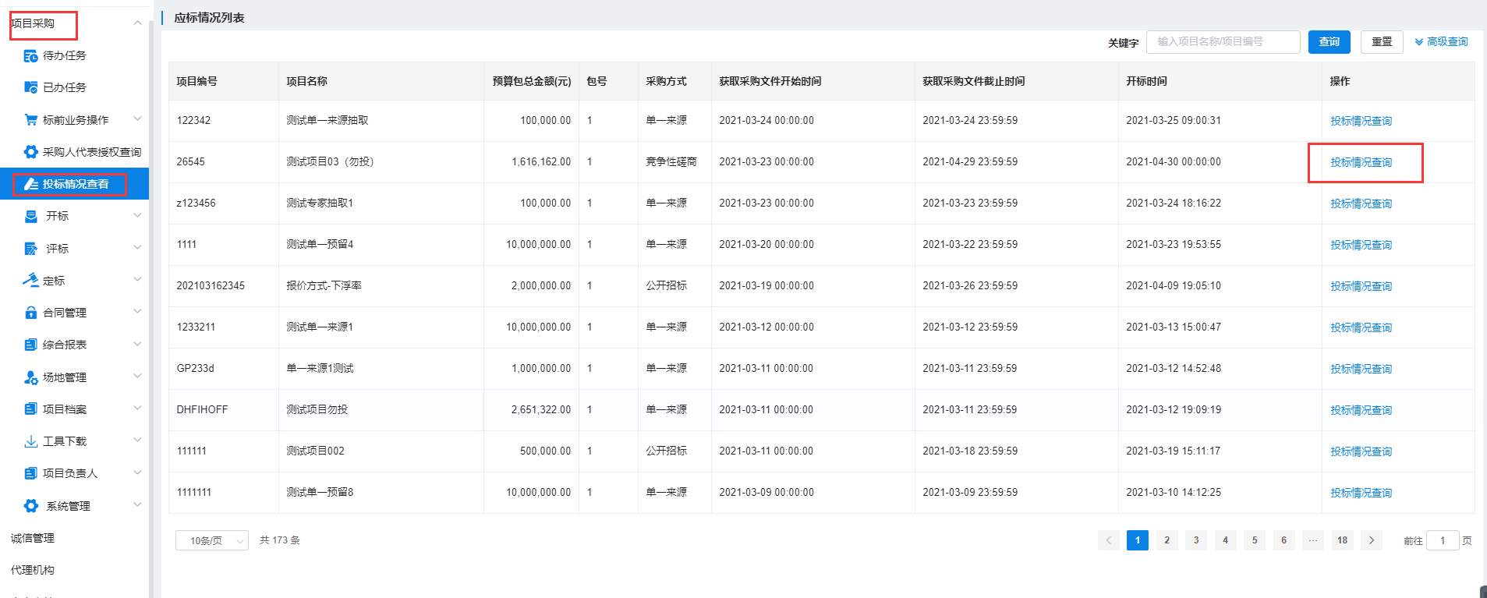Collapse the 项目采购 menu section
The image size is (1487, 598).
[137, 23]
